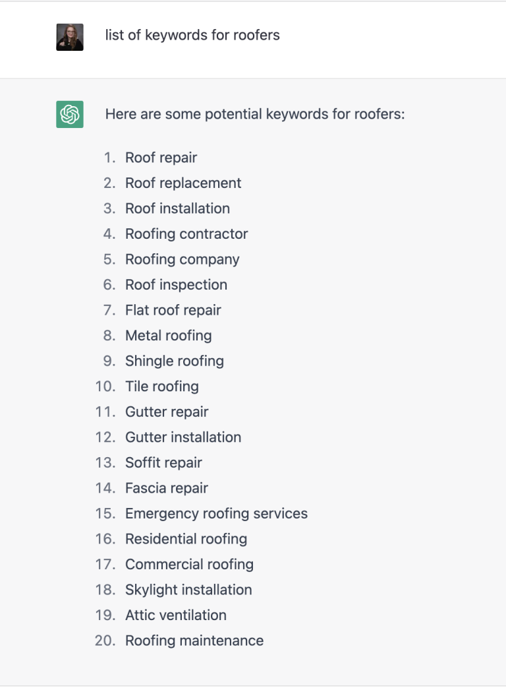Select the 'Roof repair' list item
The image size is (506, 690).
(x=161, y=158)
